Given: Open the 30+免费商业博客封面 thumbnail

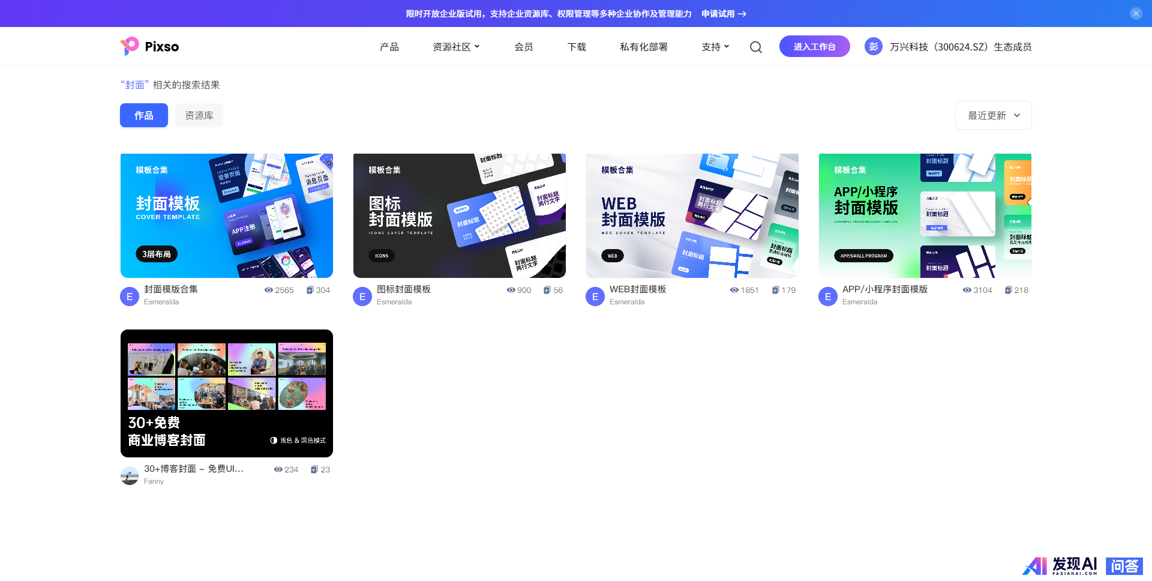Looking at the screenshot, I should coord(227,393).
